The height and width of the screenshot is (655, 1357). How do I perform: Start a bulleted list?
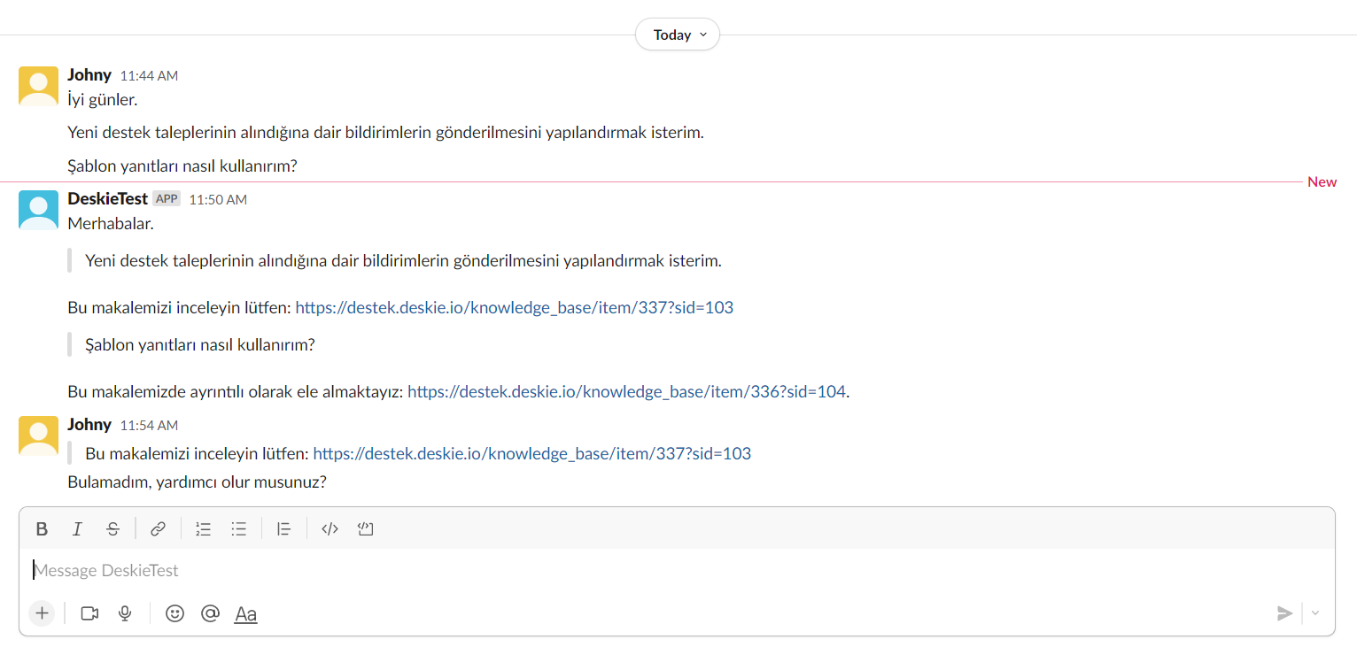238,529
